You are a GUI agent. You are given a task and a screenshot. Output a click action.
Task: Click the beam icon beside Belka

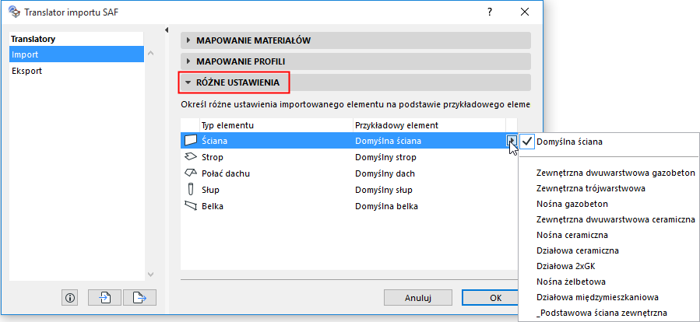point(191,206)
